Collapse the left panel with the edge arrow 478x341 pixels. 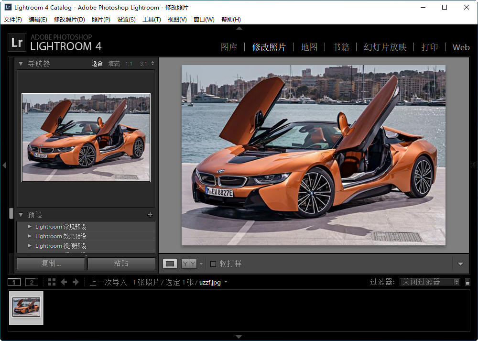(x=4, y=165)
